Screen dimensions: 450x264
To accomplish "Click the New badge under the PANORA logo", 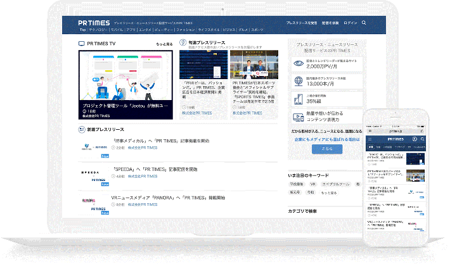I will [x=105, y=213].
